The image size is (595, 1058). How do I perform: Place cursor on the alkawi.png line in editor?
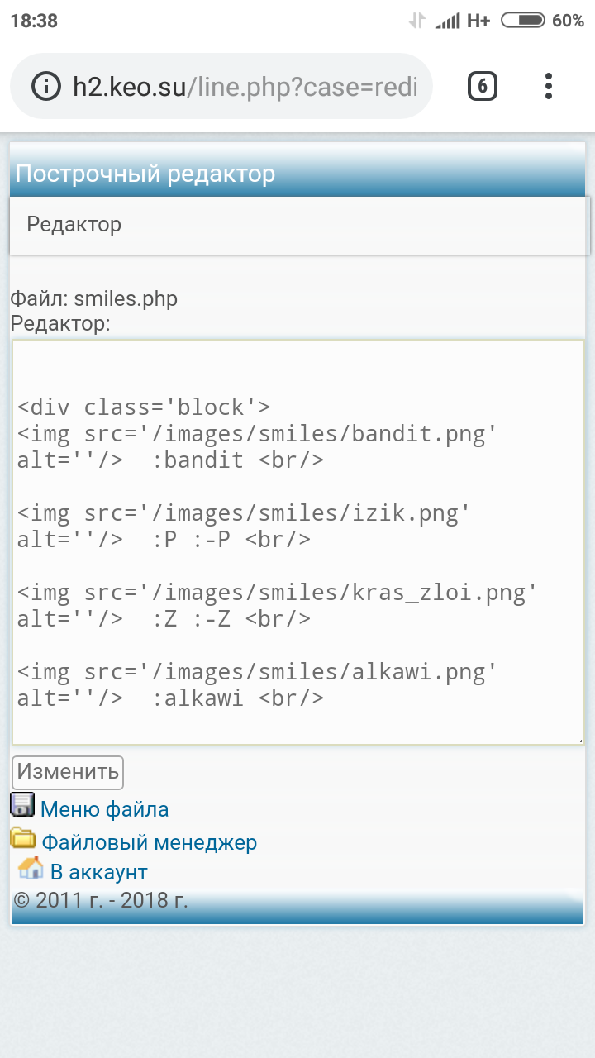pos(258,672)
